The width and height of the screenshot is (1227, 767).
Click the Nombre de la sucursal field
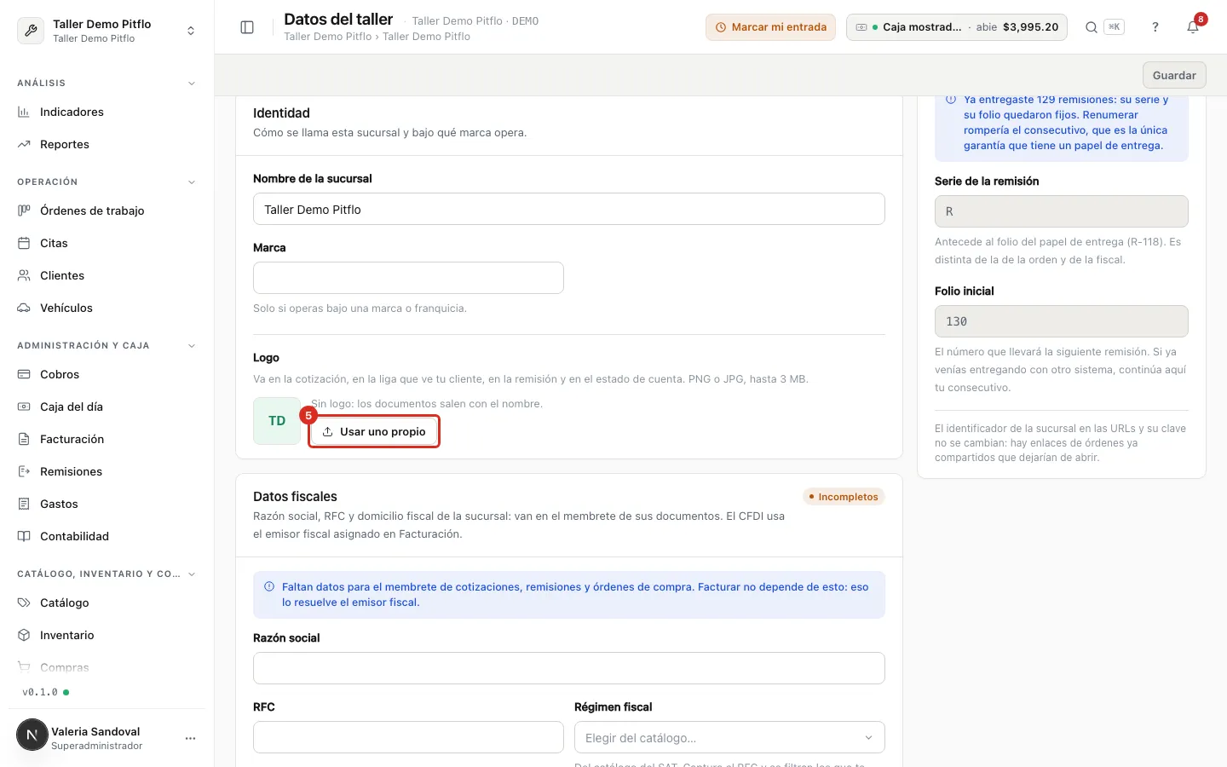[x=569, y=209]
